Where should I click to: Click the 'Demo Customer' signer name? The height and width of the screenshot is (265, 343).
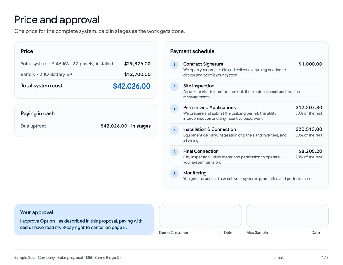(174, 232)
